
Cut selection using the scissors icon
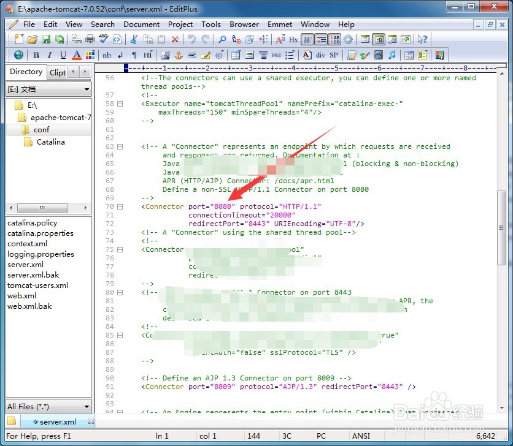click(134, 39)
